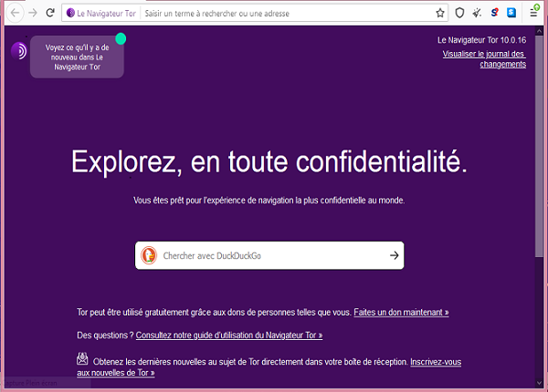The image size is (548, 392).
Task: Click the Tor onion logo on the page
Action: pyautogui.click(x=19, y=51)
